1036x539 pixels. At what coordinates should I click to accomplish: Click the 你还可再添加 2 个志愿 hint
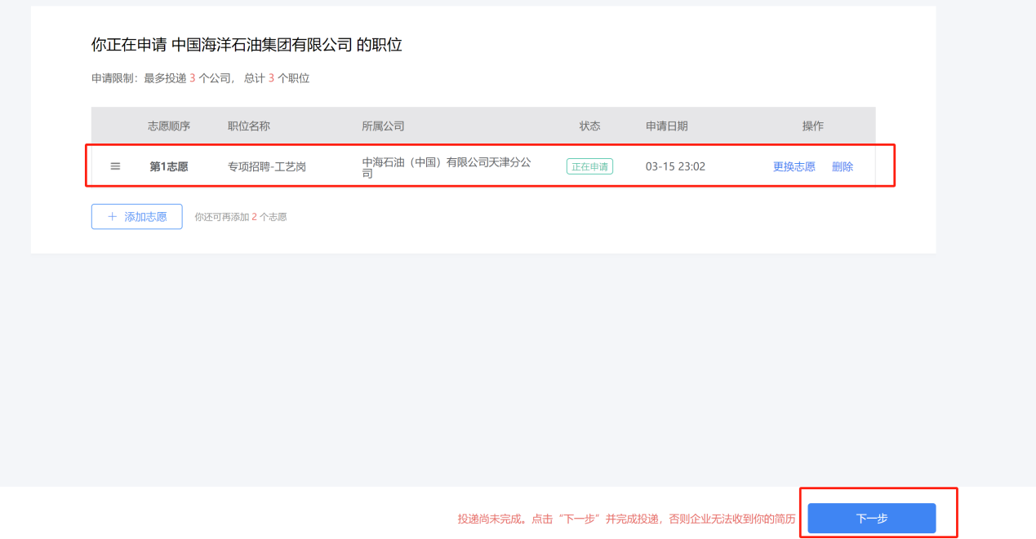tap(241, 217)
